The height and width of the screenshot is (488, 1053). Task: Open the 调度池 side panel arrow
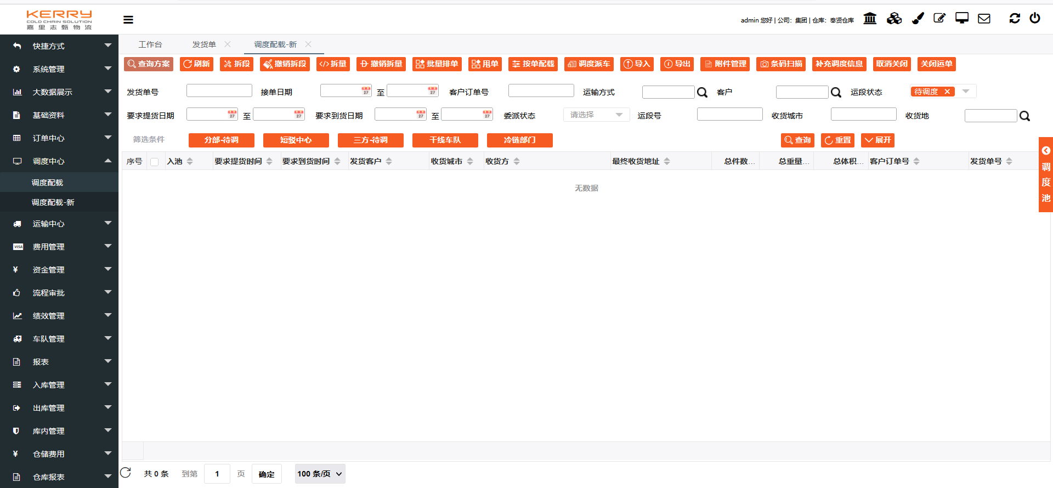point(1046,151)
